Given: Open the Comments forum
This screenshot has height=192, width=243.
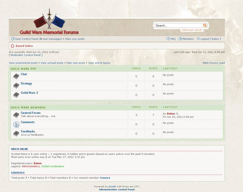Looking at the screenshot, I should tap(27, 122).
